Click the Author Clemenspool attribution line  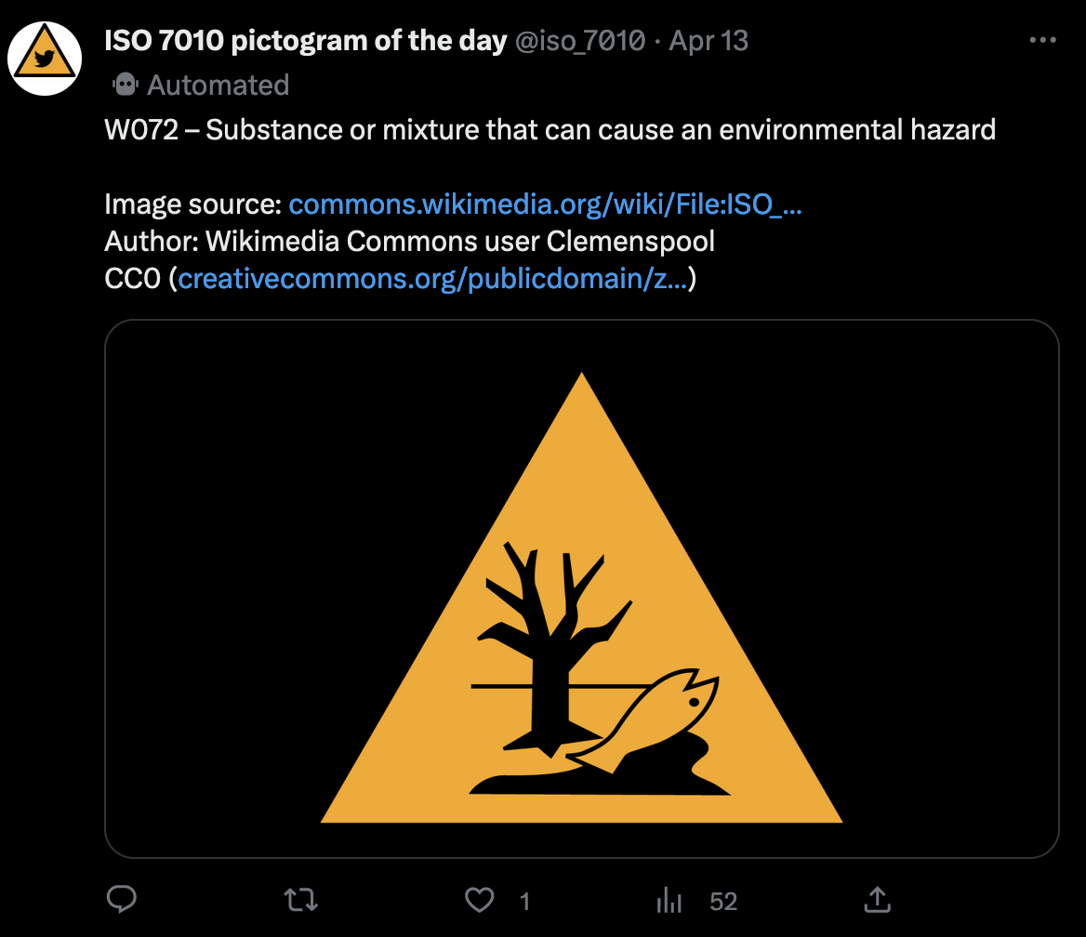click(x=409, y=242)
